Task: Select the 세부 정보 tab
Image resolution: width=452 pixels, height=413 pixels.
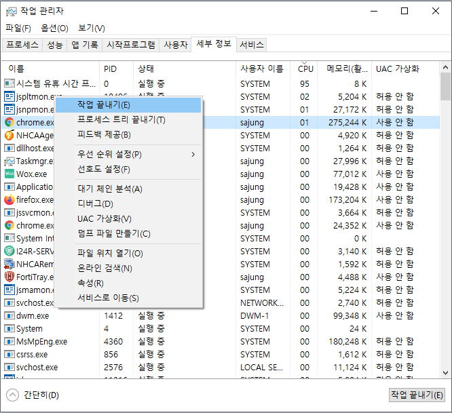Action: click(x=214, y=44)
